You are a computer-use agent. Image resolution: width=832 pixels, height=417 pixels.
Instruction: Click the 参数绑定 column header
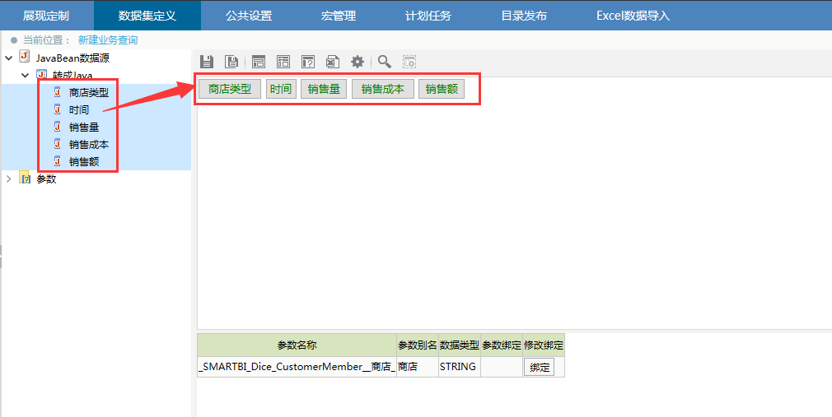[x=502, y=345]
